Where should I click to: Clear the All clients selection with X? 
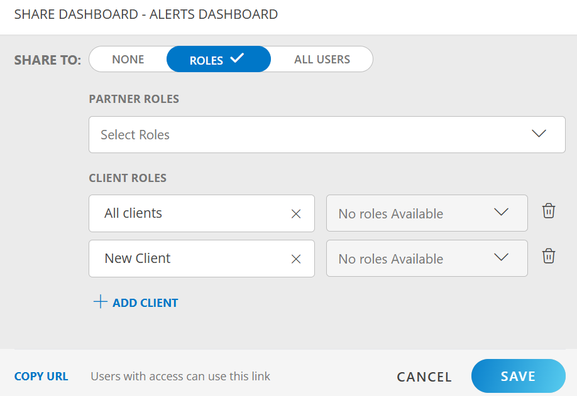pyautogui.click(x=296, y=214)
